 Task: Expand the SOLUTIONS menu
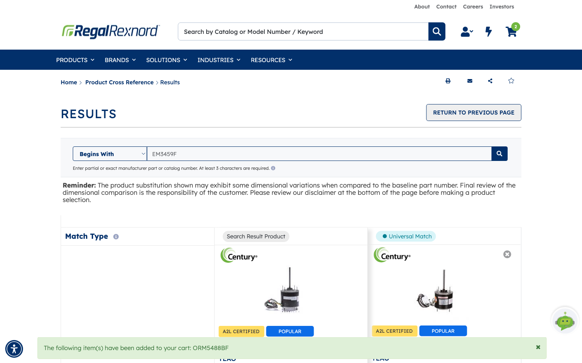[167, 60]
